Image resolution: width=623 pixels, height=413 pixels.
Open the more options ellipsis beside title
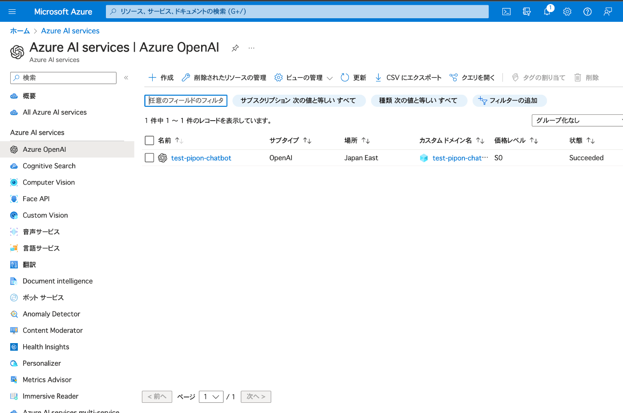tap(251, 48)
